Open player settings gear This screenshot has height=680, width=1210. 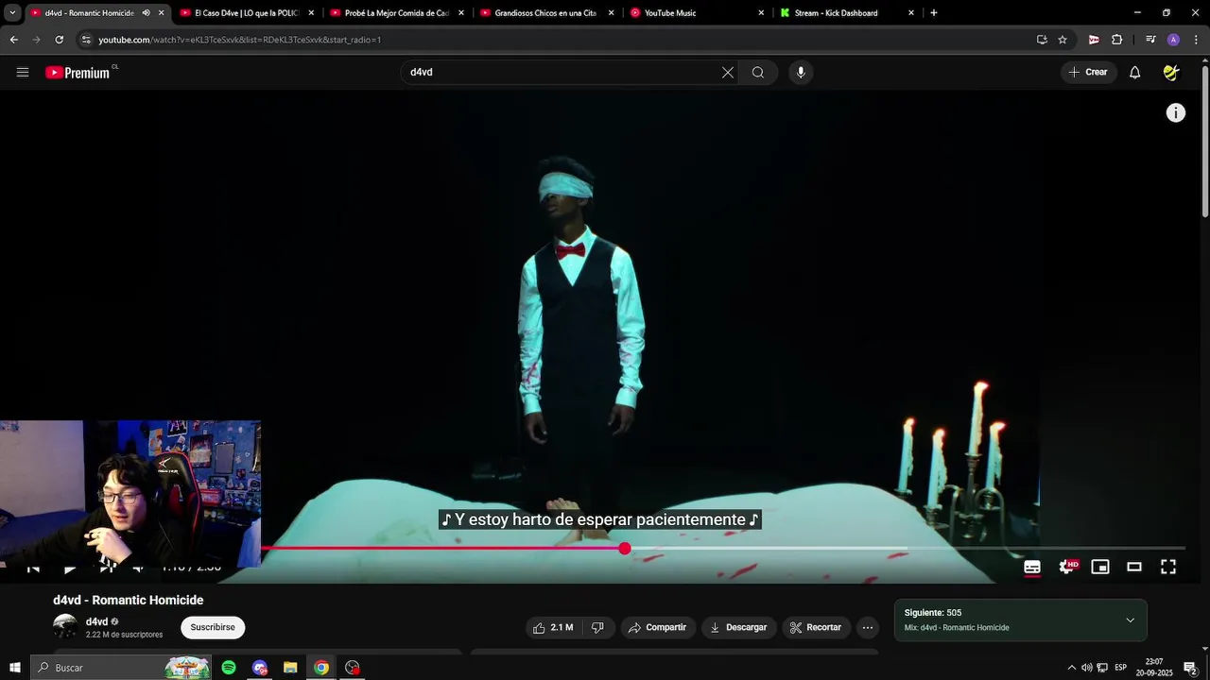[x=1066, y=567]
